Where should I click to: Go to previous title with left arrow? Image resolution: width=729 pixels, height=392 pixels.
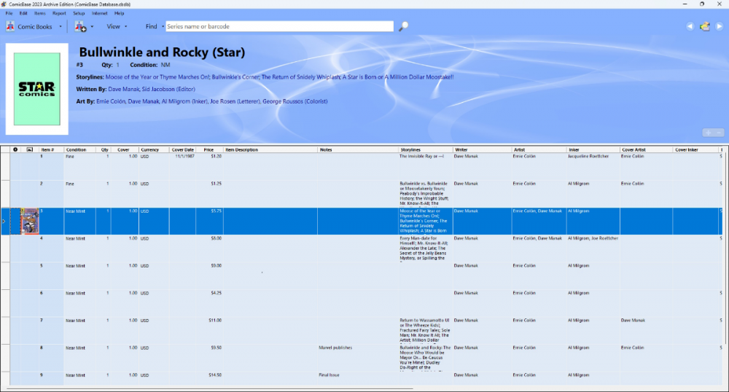pos(690,26)
